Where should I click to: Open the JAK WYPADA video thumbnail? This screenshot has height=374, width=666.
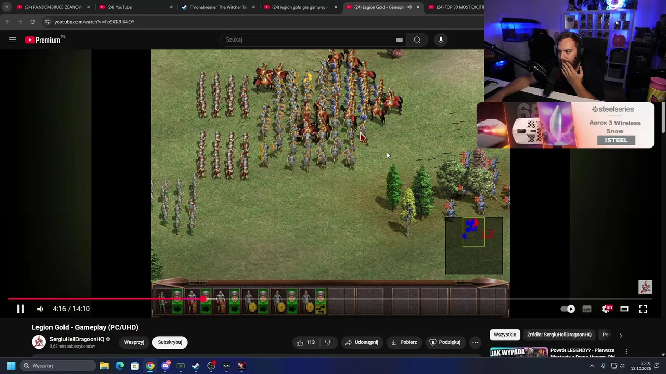(x=519, y=353)
